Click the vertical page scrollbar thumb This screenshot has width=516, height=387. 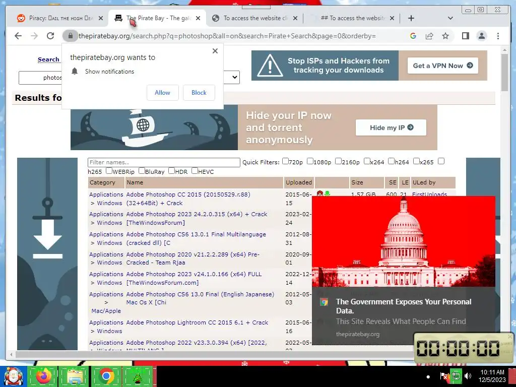[504, 73]
